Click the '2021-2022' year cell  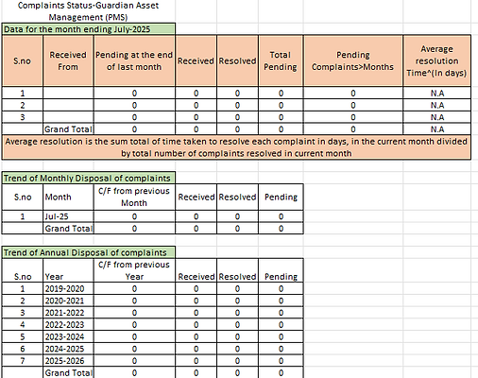coord(68,313)
